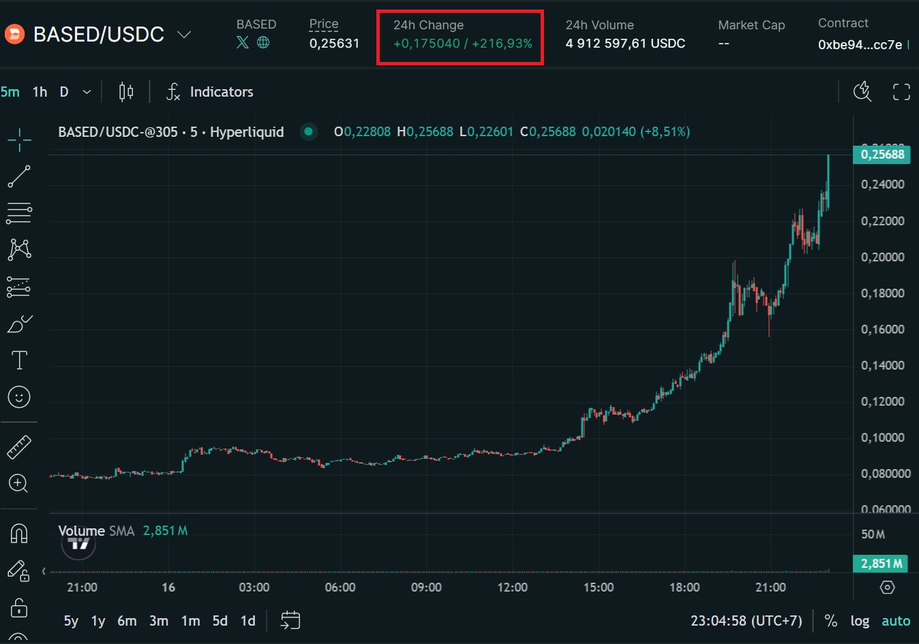Toggle logarithmic scale

860,620
